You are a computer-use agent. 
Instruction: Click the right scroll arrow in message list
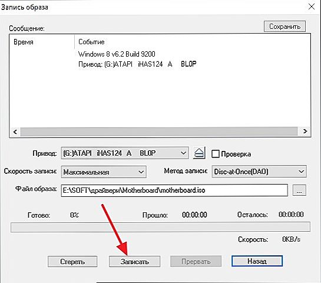[x=305, y=131]
